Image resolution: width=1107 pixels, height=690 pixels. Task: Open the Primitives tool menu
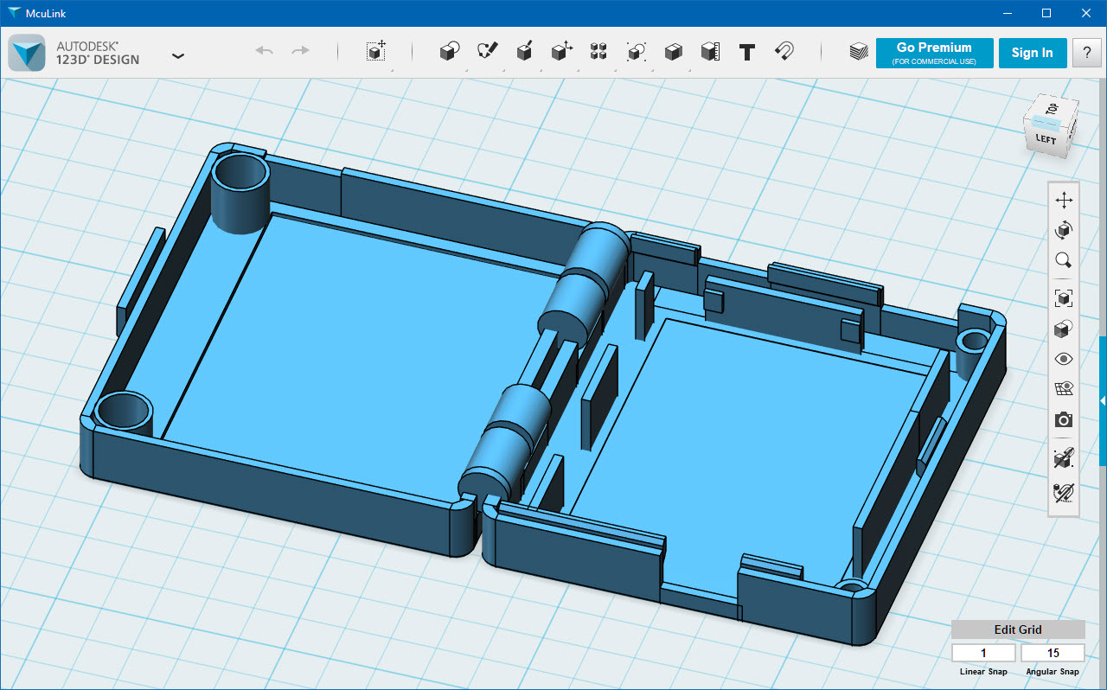[x=449, y=52]
